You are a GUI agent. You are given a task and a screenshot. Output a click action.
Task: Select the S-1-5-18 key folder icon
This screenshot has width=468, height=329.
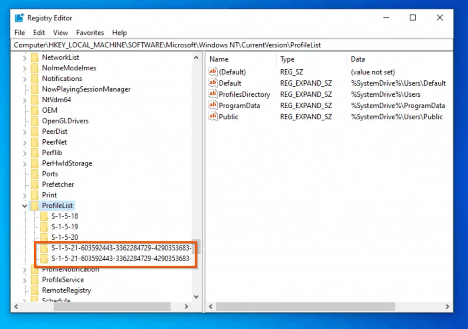(x=44, y=216)
